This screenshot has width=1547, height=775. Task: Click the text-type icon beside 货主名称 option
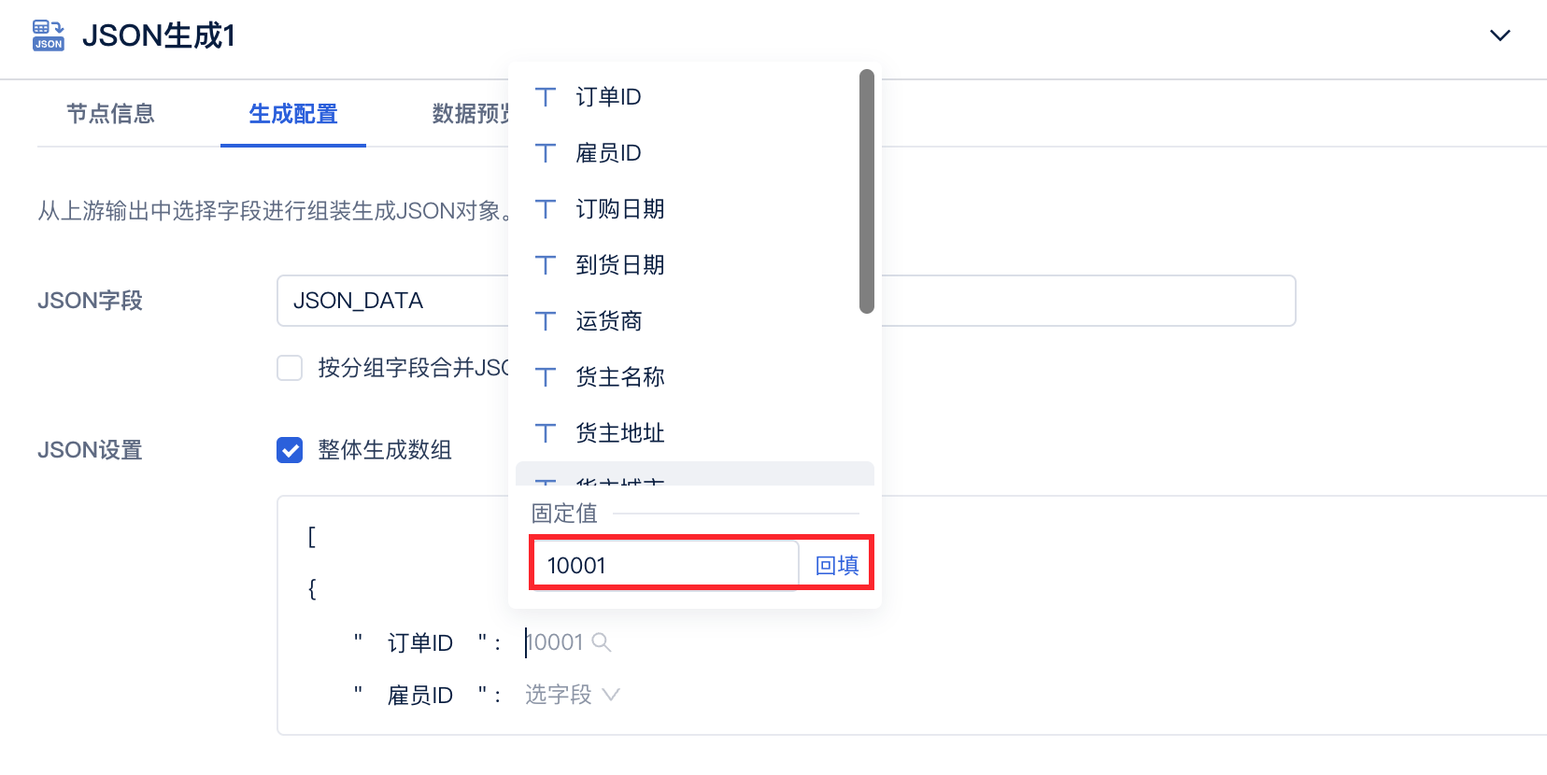[x=546, y=377]
